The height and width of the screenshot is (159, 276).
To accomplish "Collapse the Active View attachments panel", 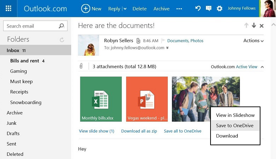I will [x=262, y=67].
